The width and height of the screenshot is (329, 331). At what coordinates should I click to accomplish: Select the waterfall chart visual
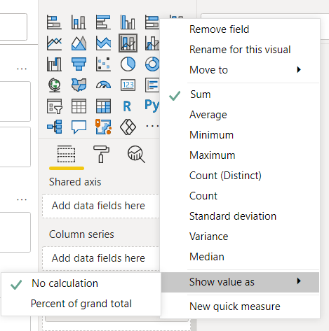(54, 64)
